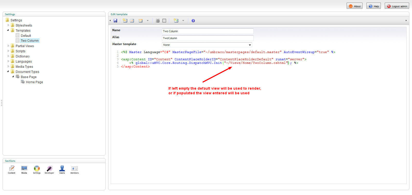Open the Content section

(12, 170)
